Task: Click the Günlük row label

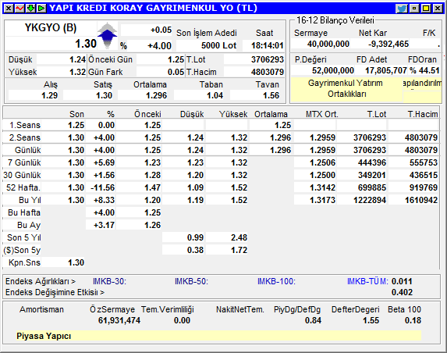Action: 27,151
